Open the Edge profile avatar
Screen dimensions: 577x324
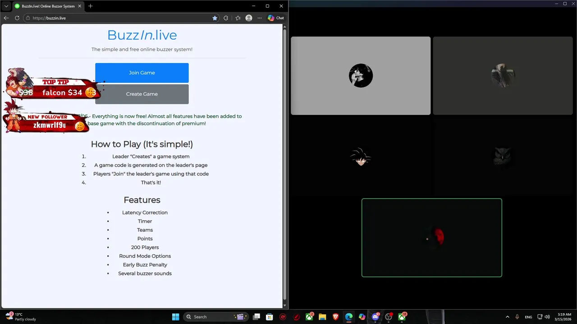(x=249, y=18)
